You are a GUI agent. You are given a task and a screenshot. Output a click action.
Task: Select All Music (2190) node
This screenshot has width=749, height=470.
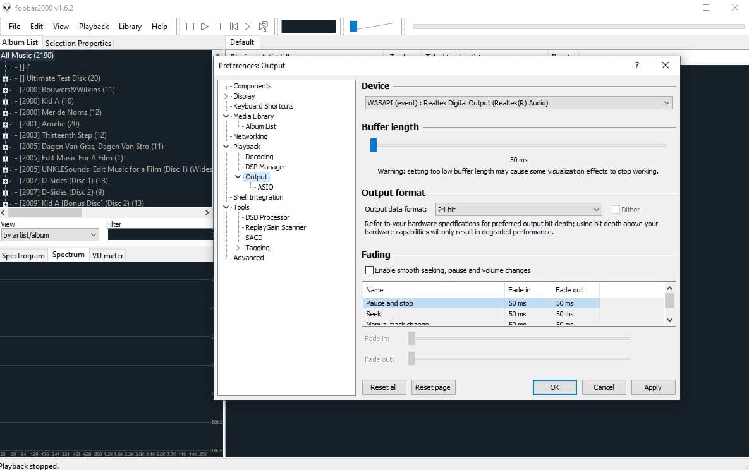[27, 56]
